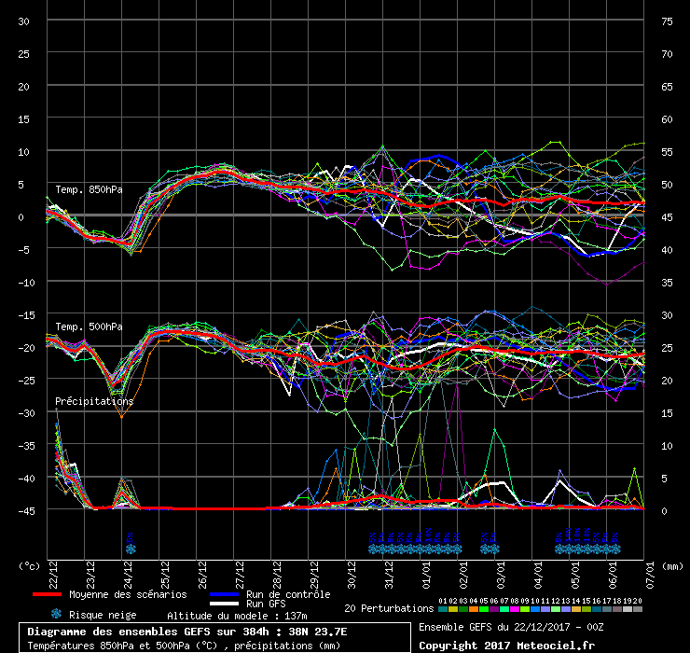The width and height of the screenshot is (690, 653).
Task: Click the snowflake cluster near 03/01
Action: (x=490, y=549)
